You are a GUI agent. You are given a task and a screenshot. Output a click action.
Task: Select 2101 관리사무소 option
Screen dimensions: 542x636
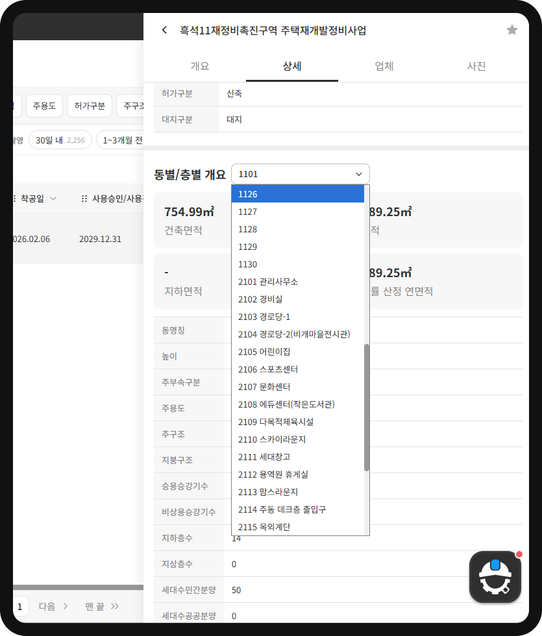point(298,282)
